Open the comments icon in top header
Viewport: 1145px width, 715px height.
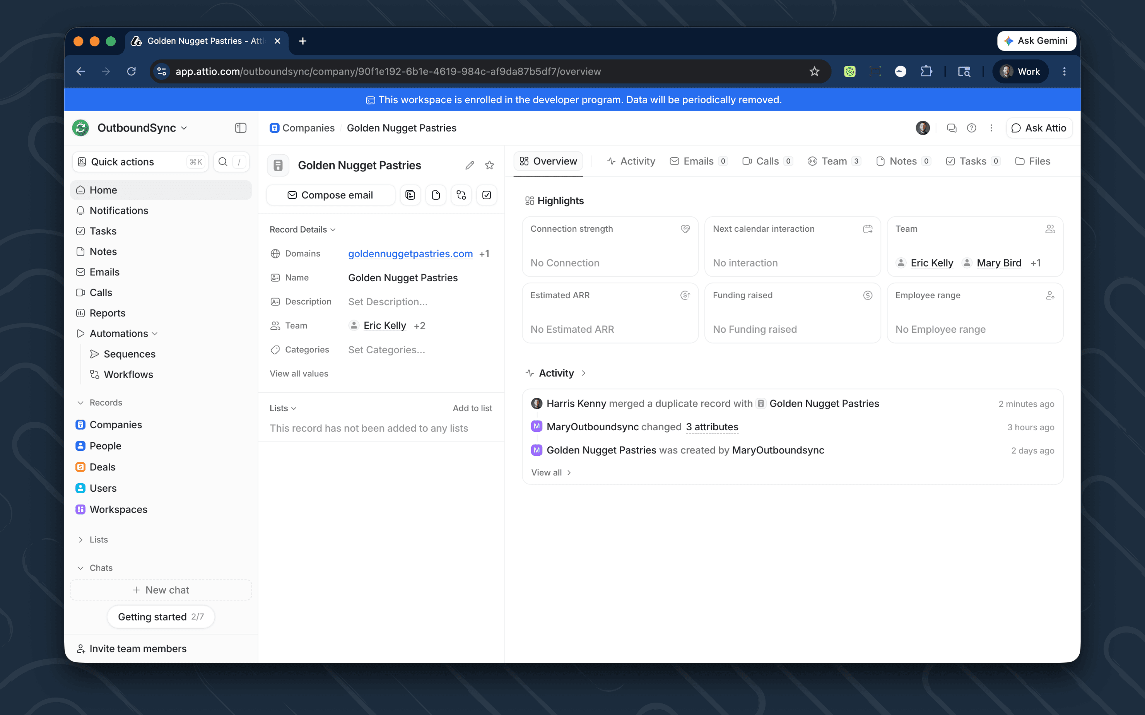click(x=952, y=128)
